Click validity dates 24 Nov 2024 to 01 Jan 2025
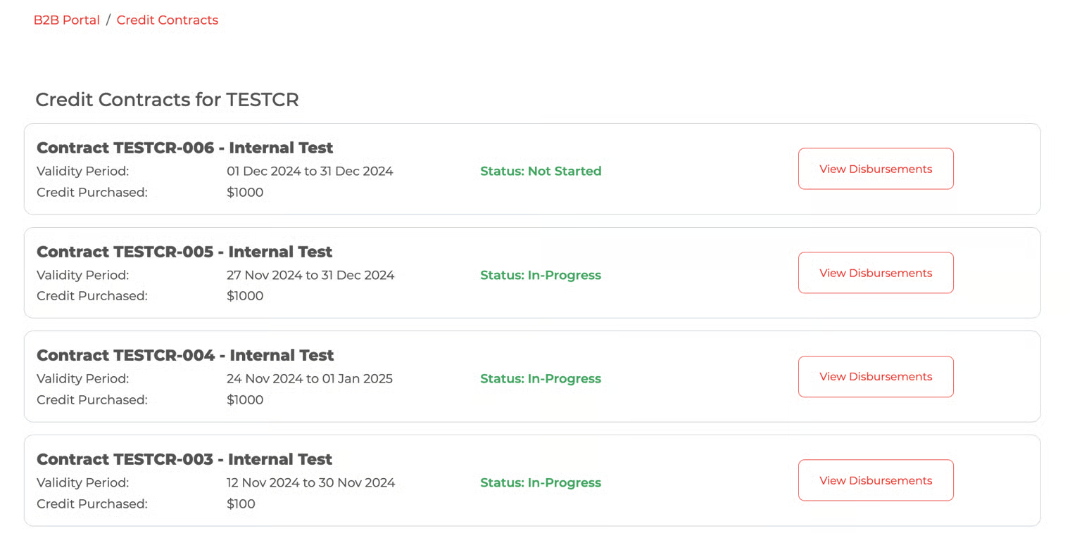Viewport: 1070px width, 533px height. coord(310,379)
